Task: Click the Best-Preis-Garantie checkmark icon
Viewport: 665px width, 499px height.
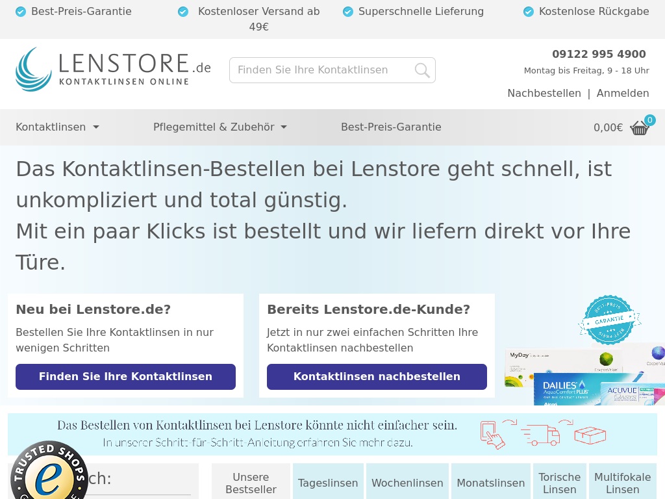Action: pos(21,12)
